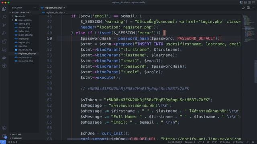The height and width of the screenshot is (144, 257).
Task: Expand the OUTLINE section
Action: pyautogui.click(x=16, y=134)
